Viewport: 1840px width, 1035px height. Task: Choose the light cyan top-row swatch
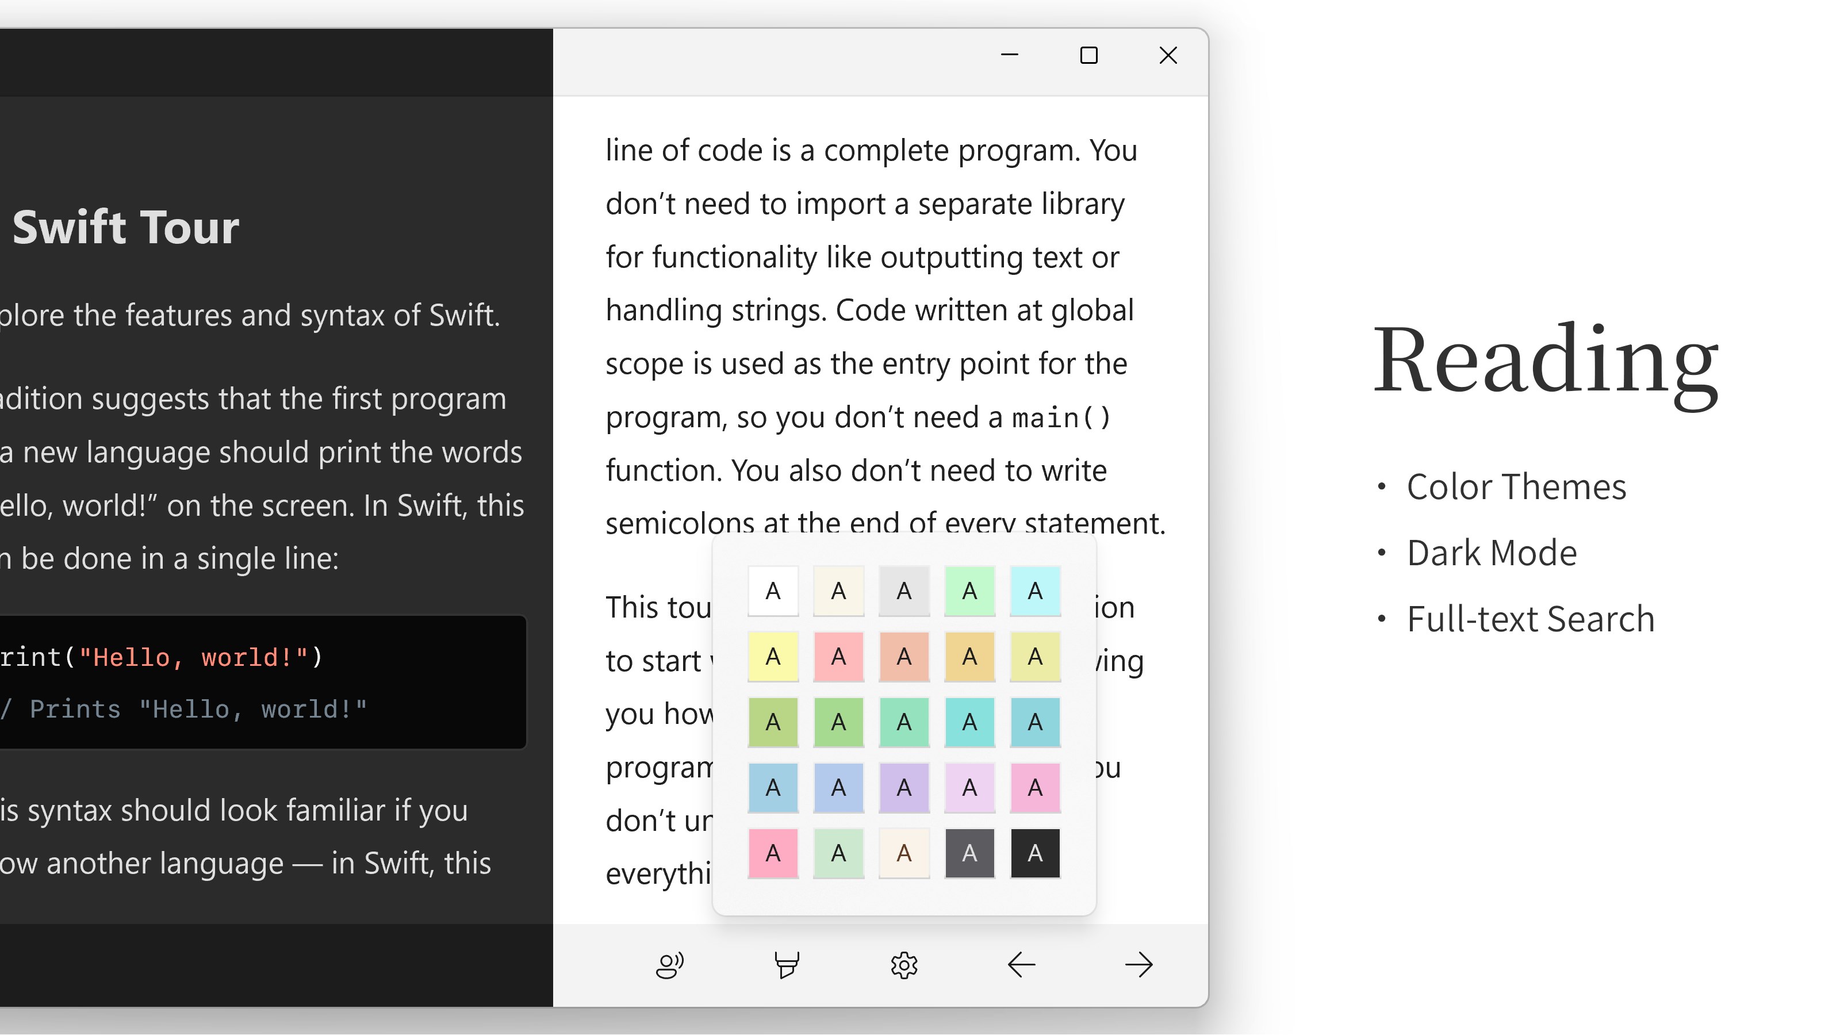(x=1035, y=591)
